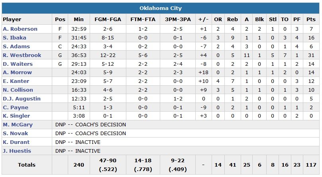Open S. Novak player link

coord(16,134)
